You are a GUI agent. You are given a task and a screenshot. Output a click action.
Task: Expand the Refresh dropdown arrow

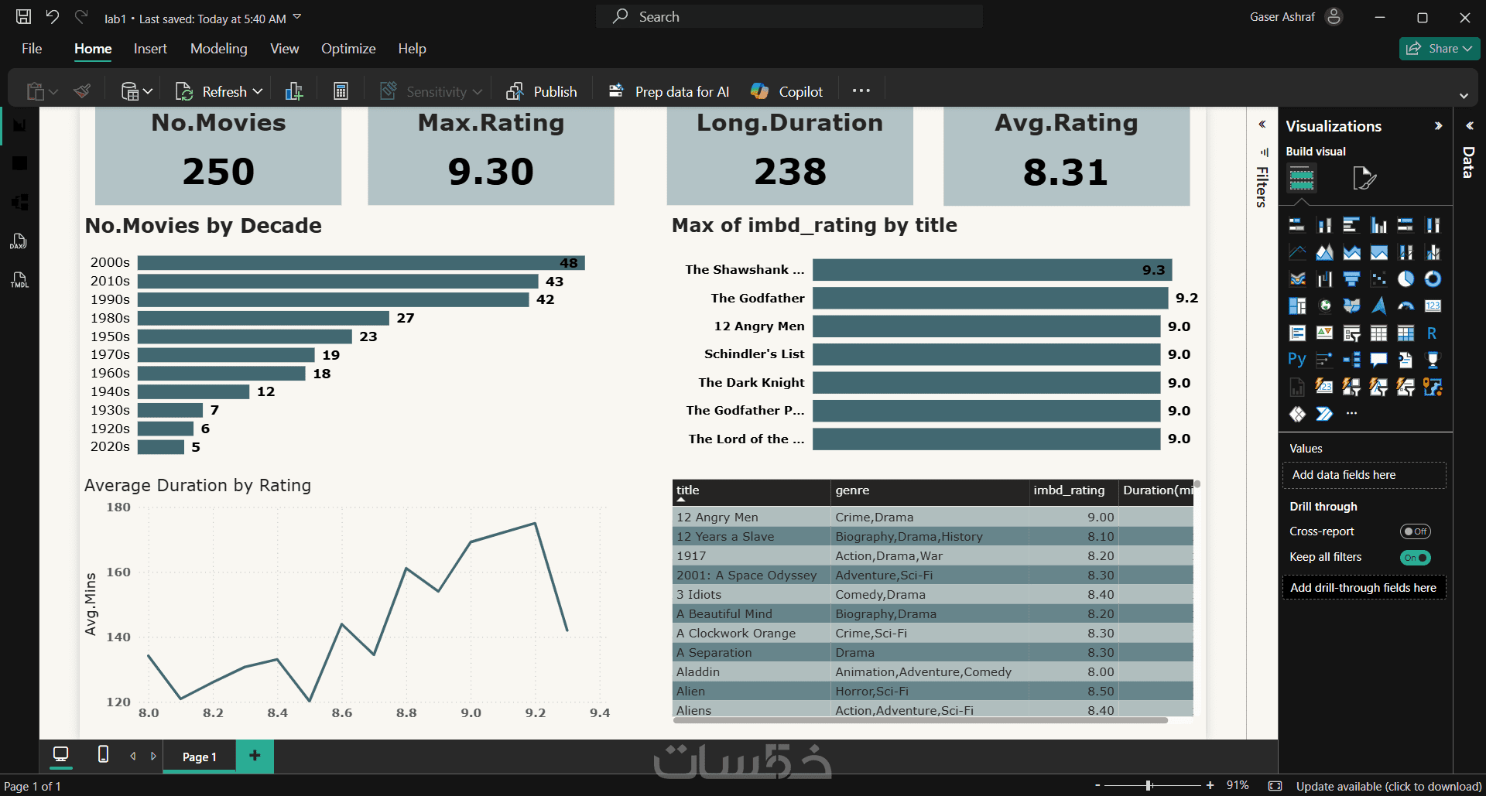(x=258, y=91)
